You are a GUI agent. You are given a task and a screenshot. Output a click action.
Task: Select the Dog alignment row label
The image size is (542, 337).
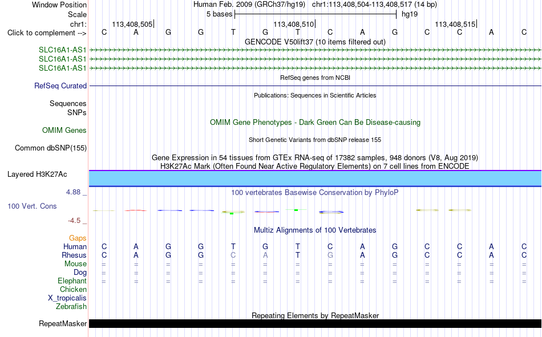pos(80,273)
